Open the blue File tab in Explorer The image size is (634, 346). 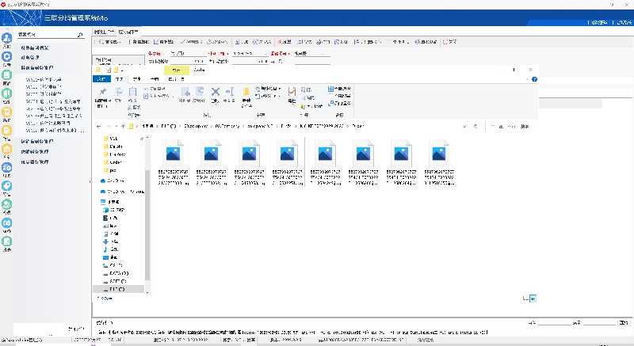click(x=100, y=78)
